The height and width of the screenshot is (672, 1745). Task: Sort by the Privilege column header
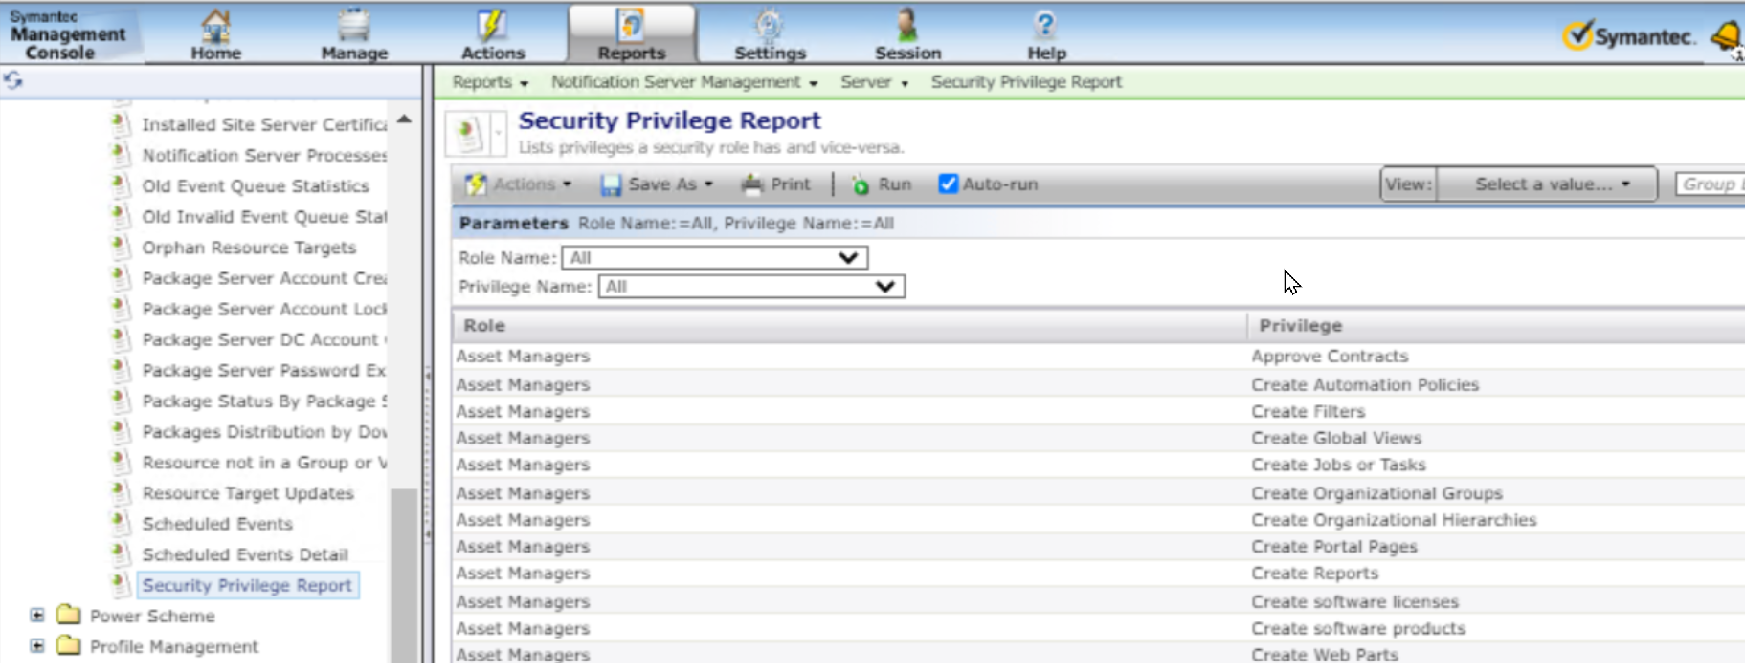(x=1496, y=326)
